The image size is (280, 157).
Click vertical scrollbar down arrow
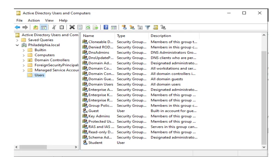pos(264,147)
